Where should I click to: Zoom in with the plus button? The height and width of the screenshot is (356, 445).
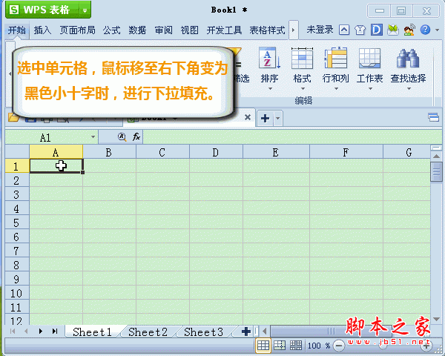pyautogui.click(x=426, y=345)
